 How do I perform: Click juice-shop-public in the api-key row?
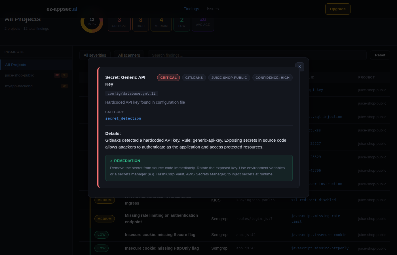click(x=372, y=90)
